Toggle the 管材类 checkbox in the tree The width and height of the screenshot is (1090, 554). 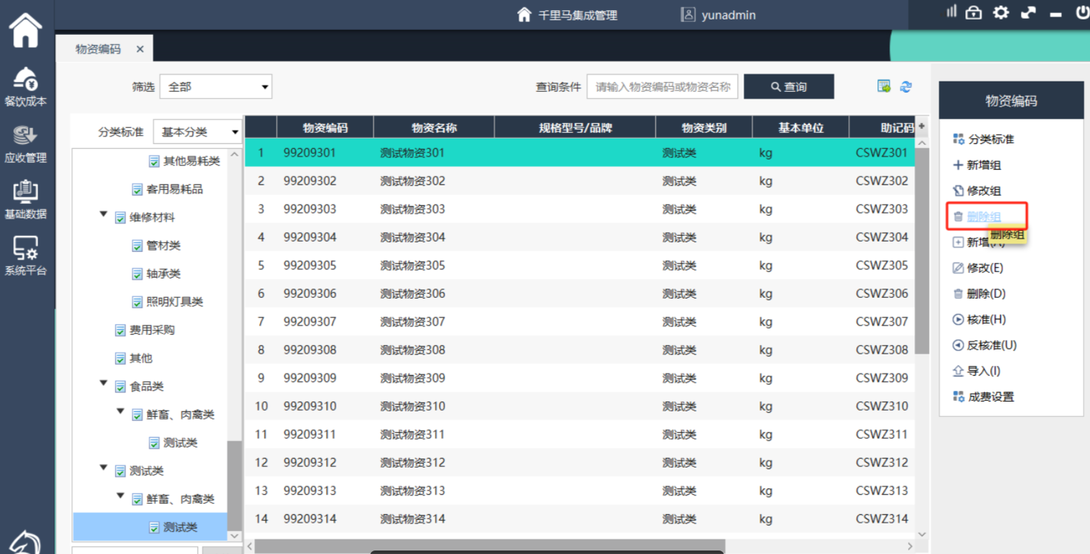(137, 246)
